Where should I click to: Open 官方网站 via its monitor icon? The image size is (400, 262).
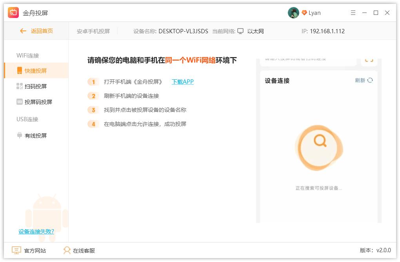pyautogui.click(x=16, y=250)
